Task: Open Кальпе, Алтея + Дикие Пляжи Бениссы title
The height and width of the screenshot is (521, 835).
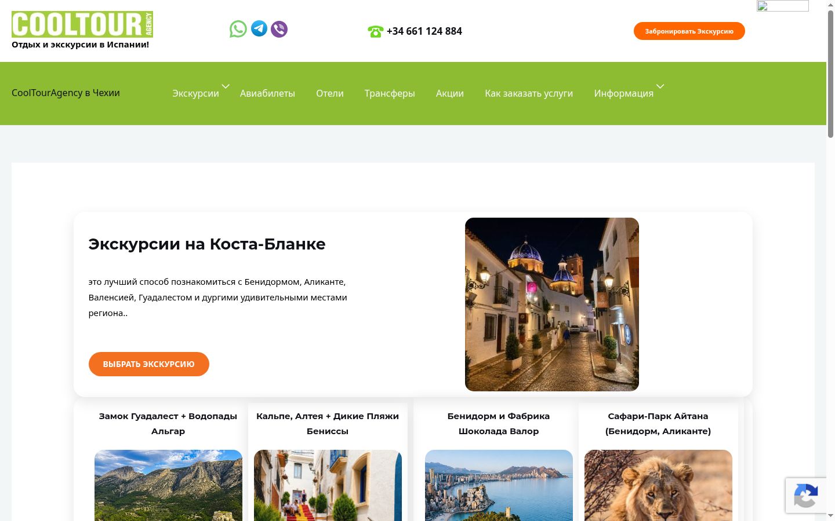Action: 328,424
